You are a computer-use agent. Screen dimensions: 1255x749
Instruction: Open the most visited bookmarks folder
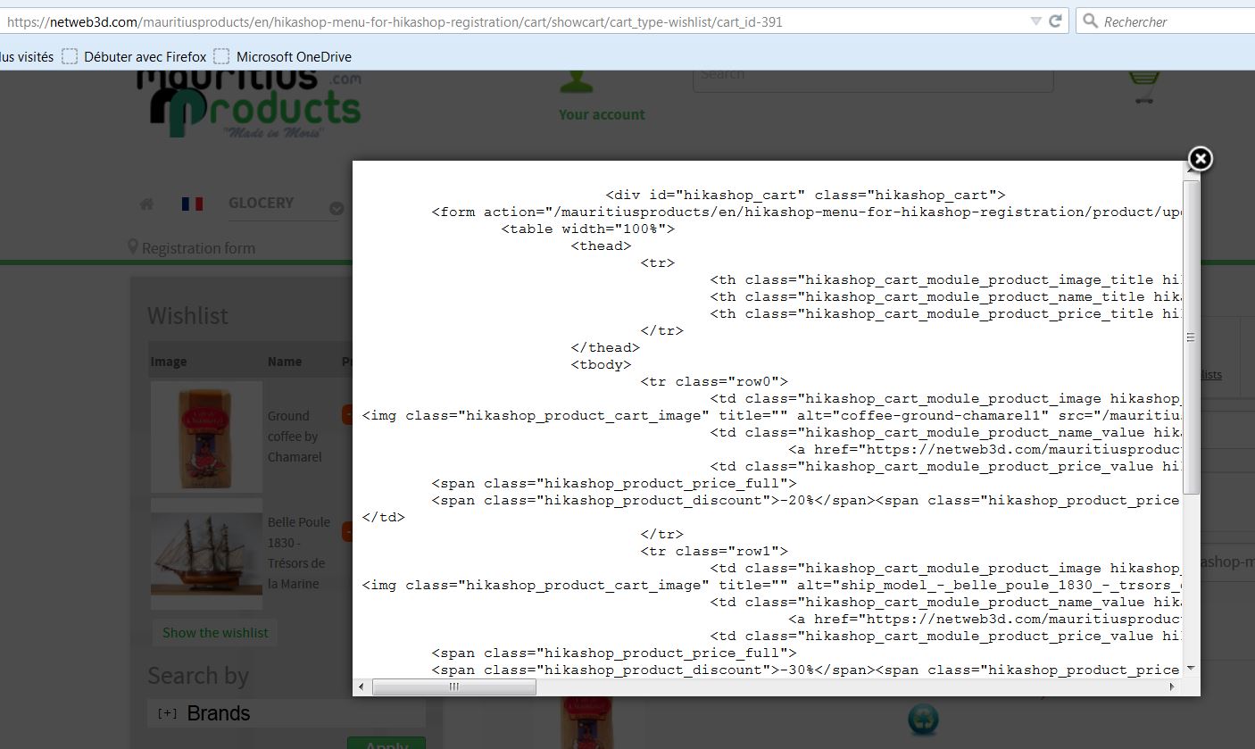[27, 56]
